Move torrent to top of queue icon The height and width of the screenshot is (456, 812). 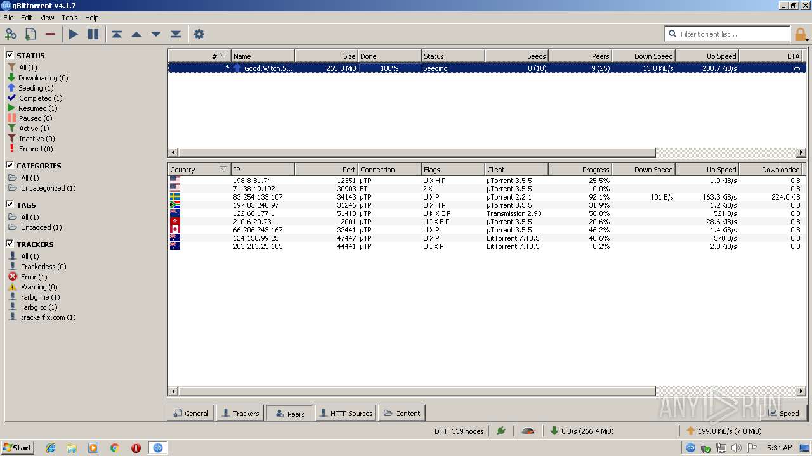117,34
